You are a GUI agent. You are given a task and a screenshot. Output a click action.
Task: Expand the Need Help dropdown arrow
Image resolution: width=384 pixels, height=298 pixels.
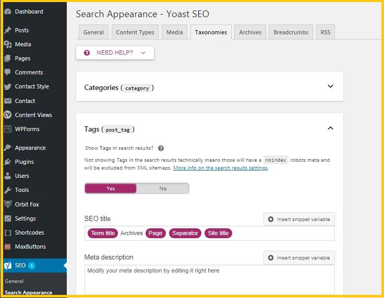click(143, 53)
